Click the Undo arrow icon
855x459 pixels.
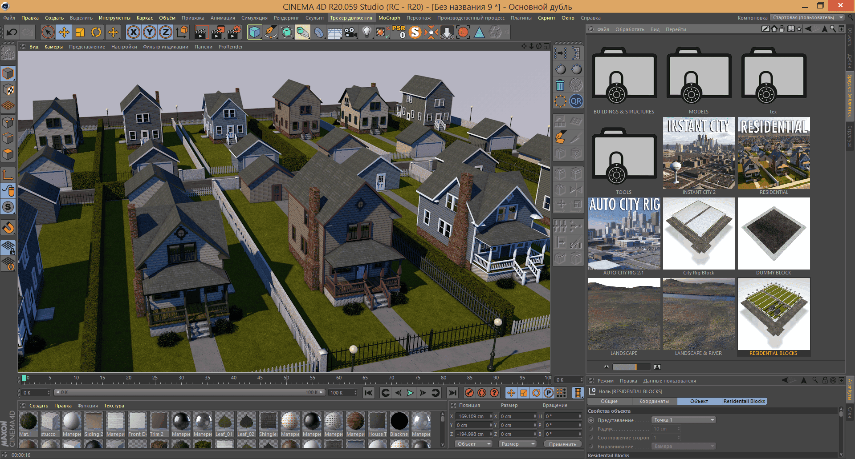[x=12, y=32]
